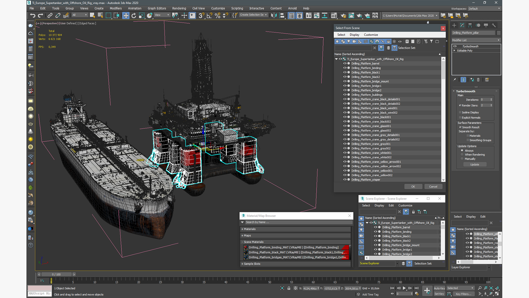Select the Always update radio option
Viewport: 529px width, 298px height.
coord(462,150)
